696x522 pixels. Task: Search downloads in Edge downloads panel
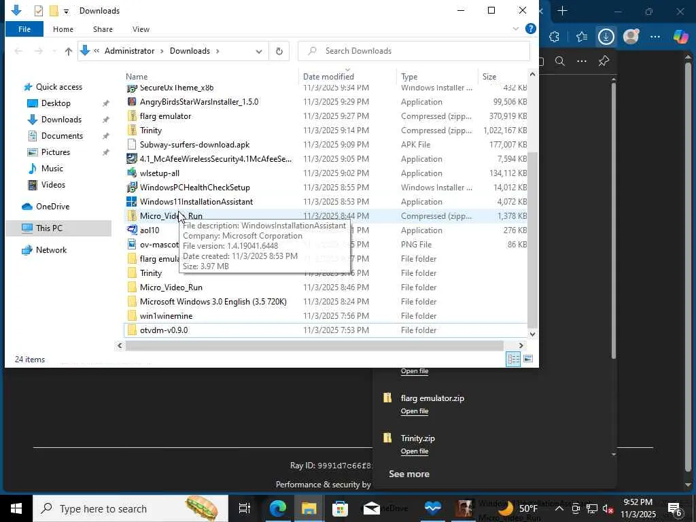coord(560,61)
